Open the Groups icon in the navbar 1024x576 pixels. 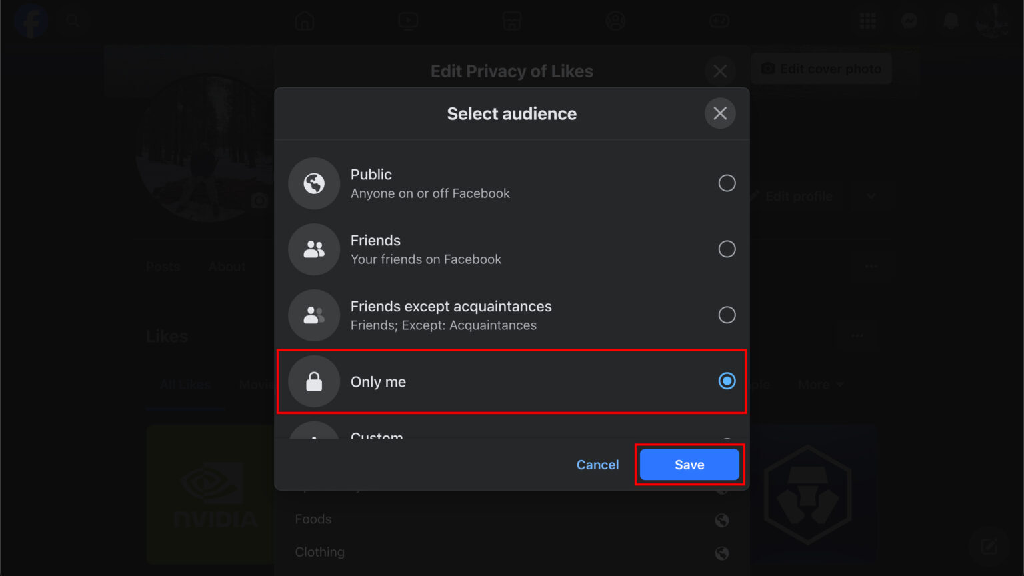pyautogui.click(x=615, y=21)
